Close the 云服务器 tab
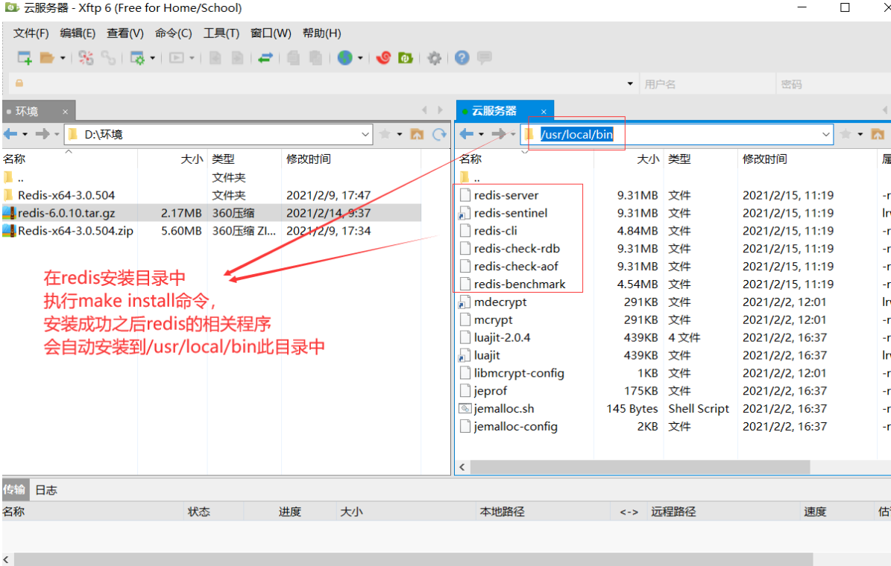The height and width of the screenshot is (566, 891). 544,111
